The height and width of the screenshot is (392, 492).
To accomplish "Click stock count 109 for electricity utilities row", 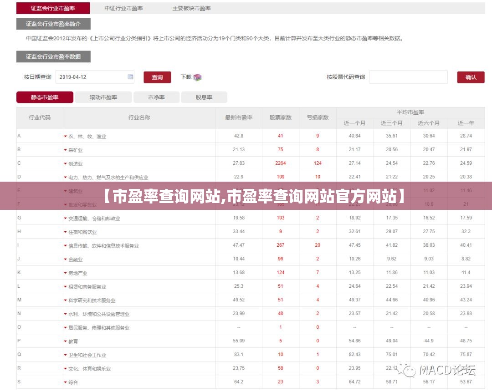I will (x=281, y=177).
